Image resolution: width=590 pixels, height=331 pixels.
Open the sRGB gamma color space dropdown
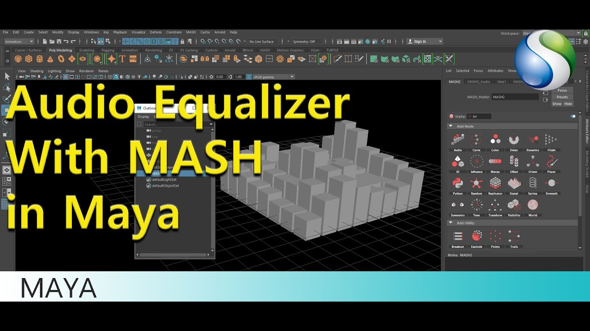(273, 77)
